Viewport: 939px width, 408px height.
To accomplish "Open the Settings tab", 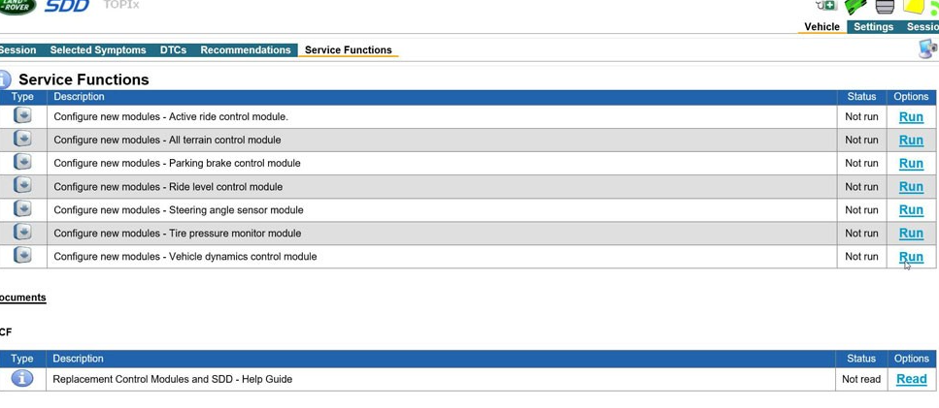I will click(873, 27).
